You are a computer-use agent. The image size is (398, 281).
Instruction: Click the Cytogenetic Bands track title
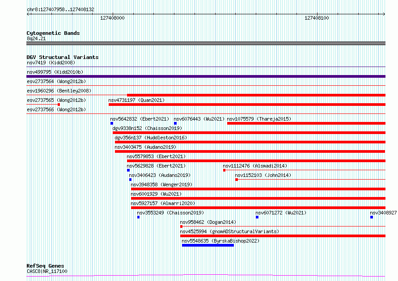point(53,33)
